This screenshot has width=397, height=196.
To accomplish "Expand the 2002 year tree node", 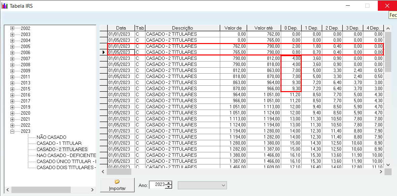I will [x=12, y=29].
